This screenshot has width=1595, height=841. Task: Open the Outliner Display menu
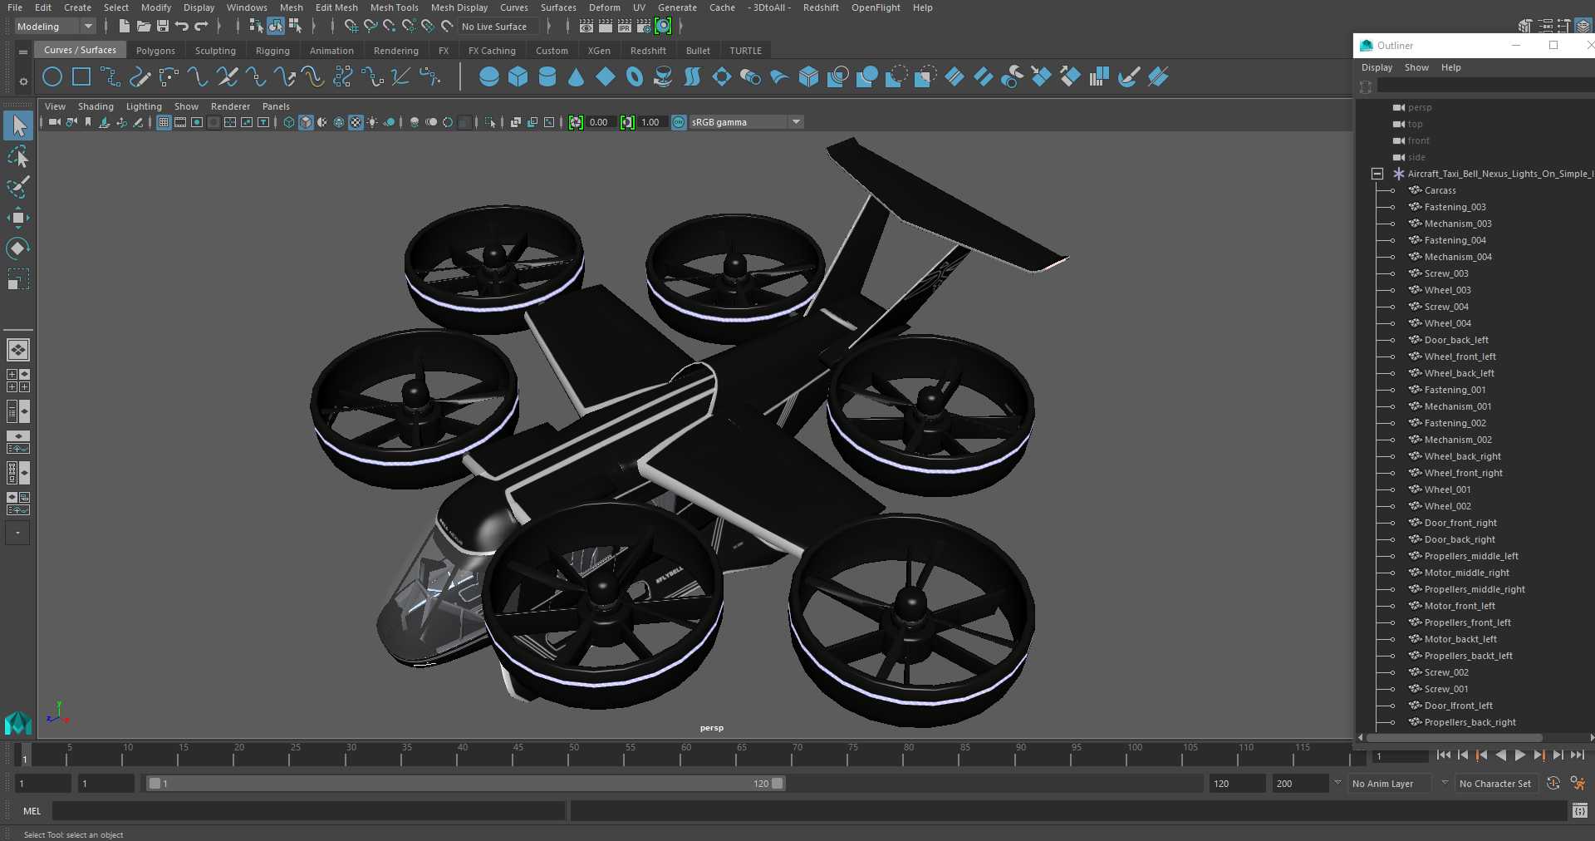point(1377,67)
